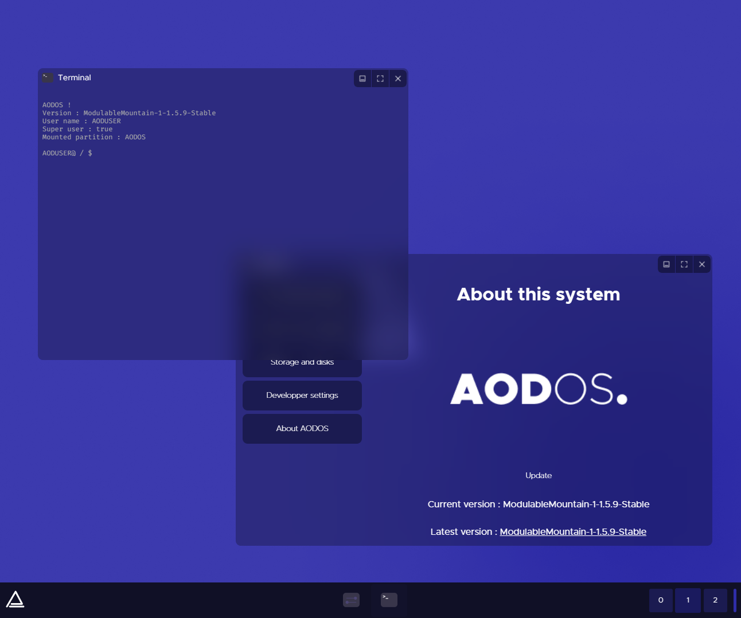Maximize the Terminal window
741x618 pixels.
(x=380, y=79)
